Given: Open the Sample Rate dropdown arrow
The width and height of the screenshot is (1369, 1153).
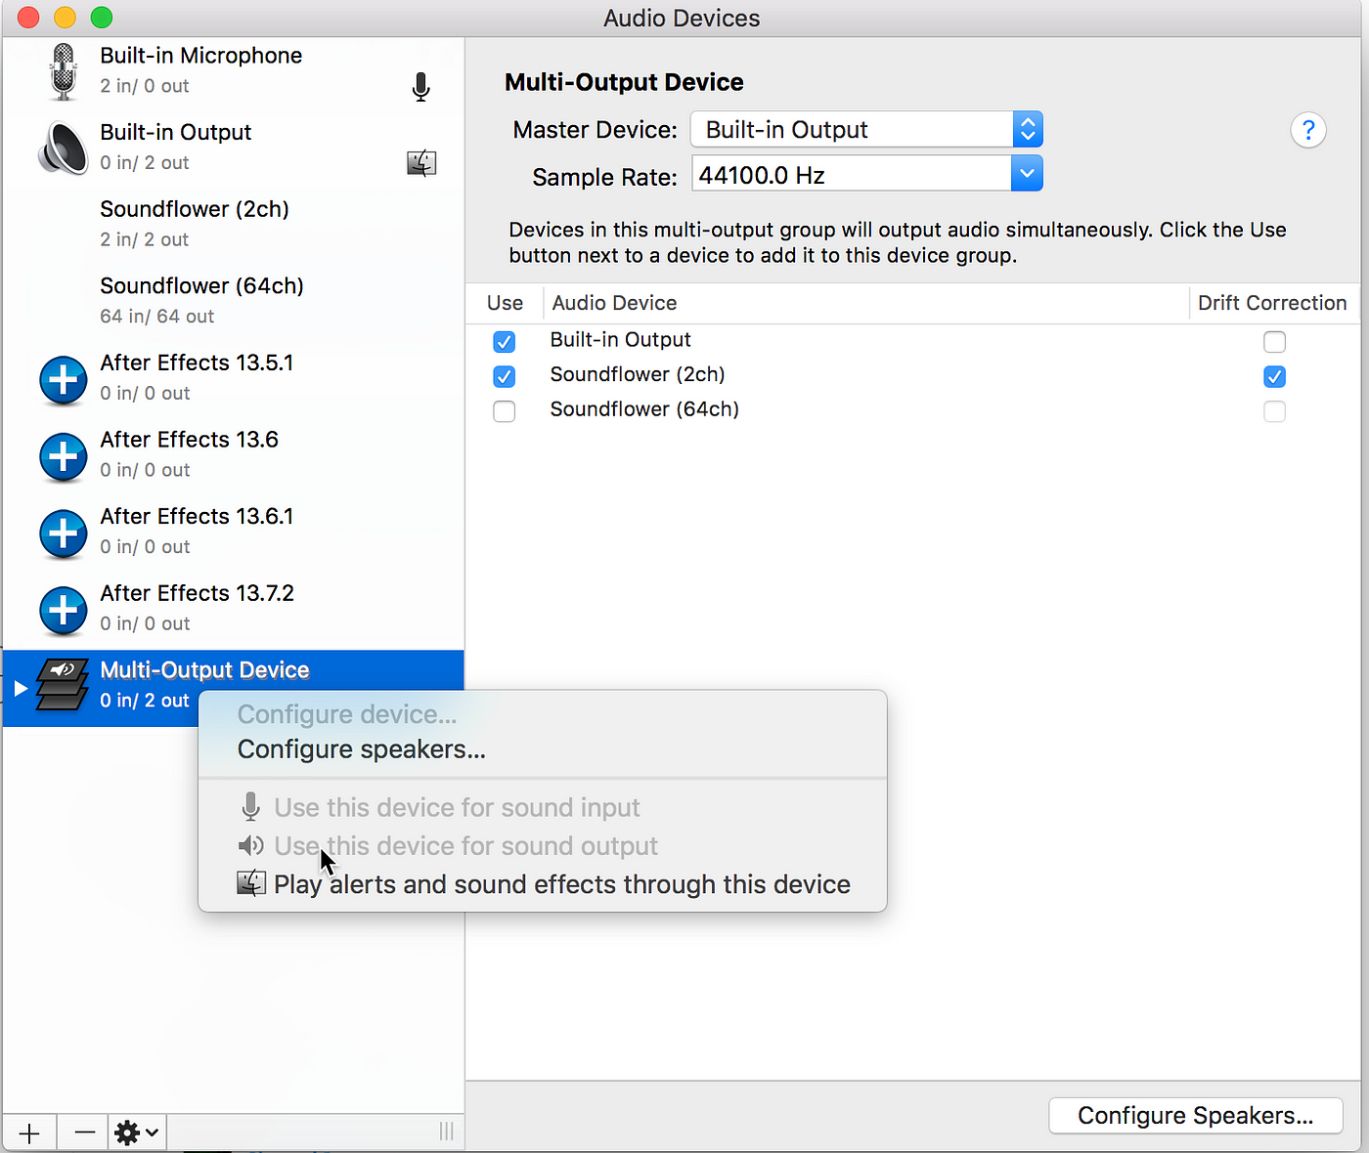Looking at the screenshot, I should pos(1027,174).
